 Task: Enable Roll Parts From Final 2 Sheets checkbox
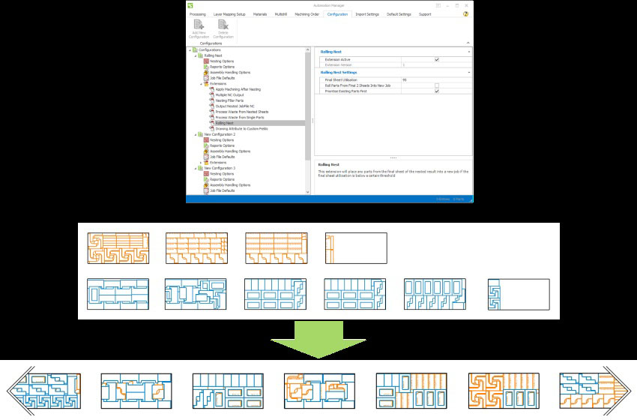(437, 85)
